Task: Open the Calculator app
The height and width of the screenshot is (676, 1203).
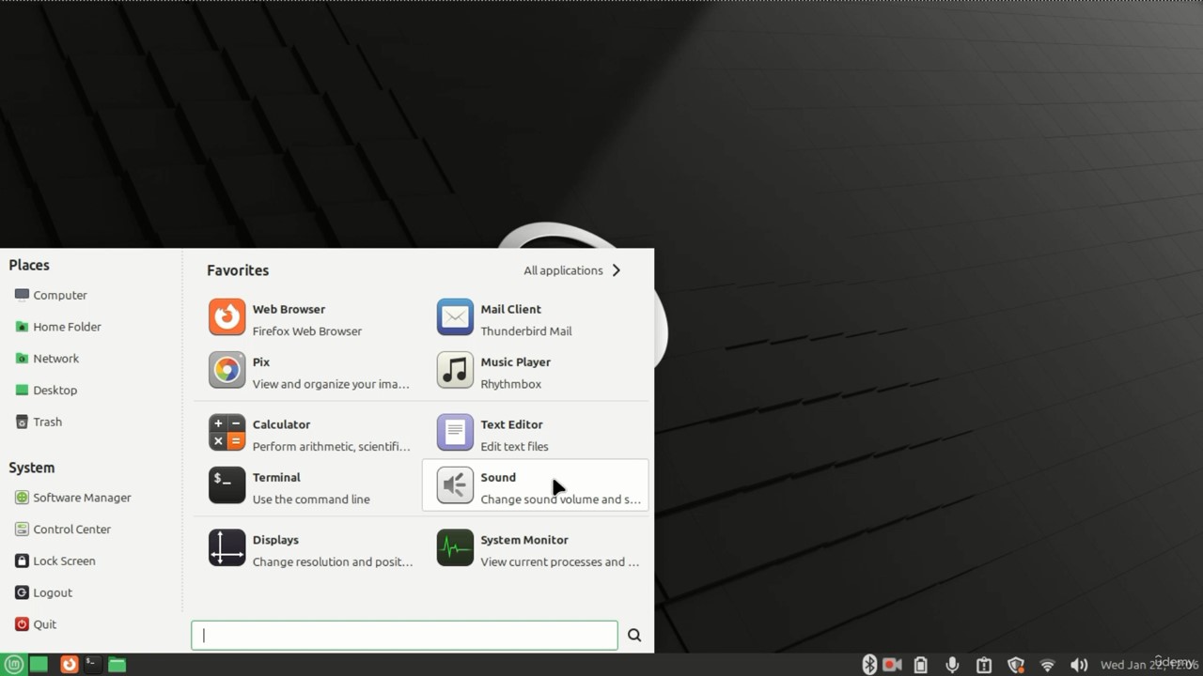Action: click(308, 435)
